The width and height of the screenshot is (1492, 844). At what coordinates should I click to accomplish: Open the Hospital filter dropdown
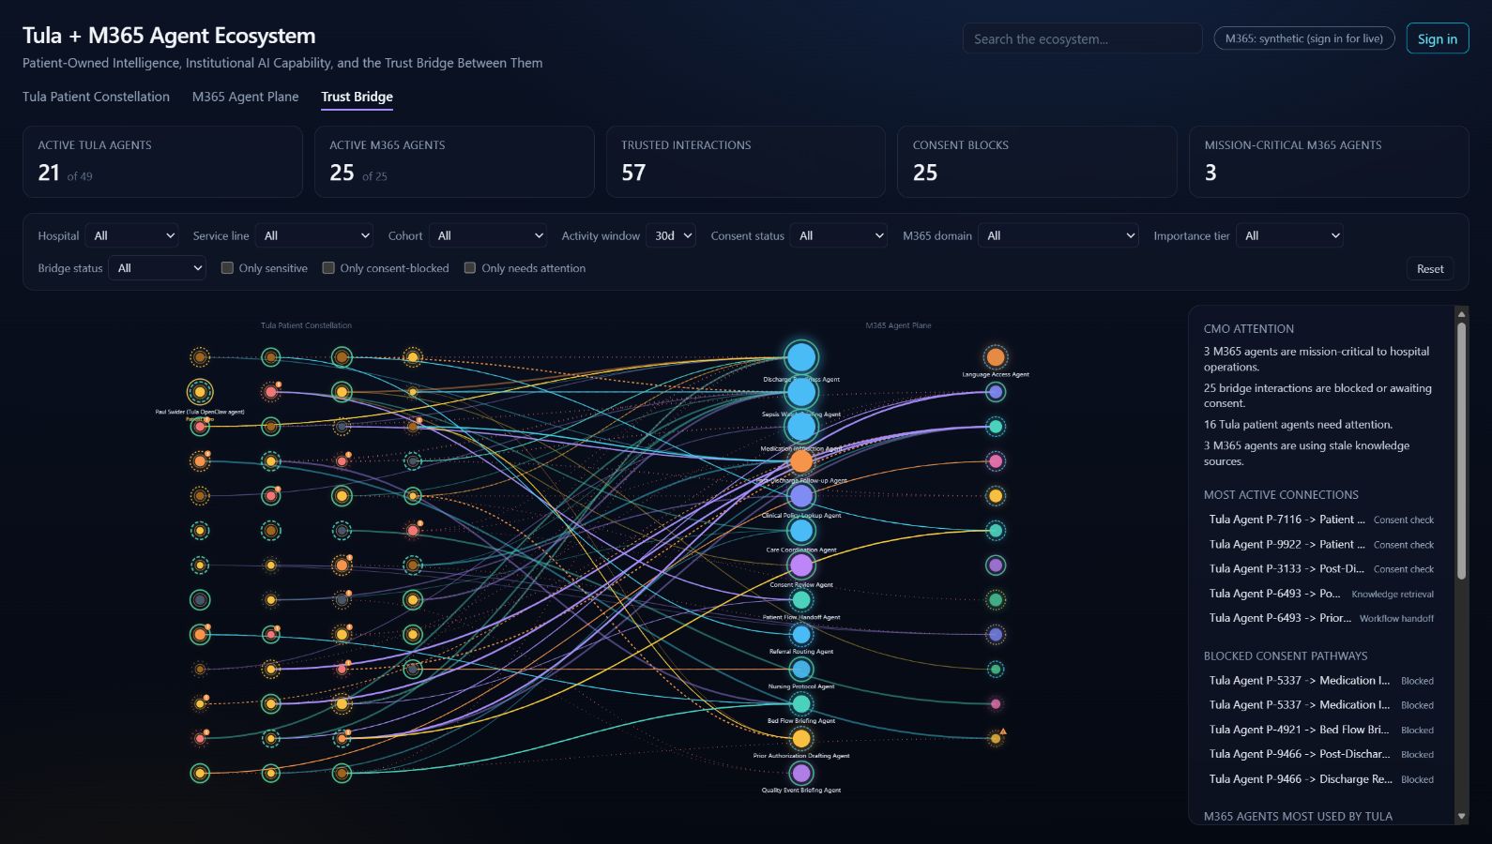click(132, 236)
